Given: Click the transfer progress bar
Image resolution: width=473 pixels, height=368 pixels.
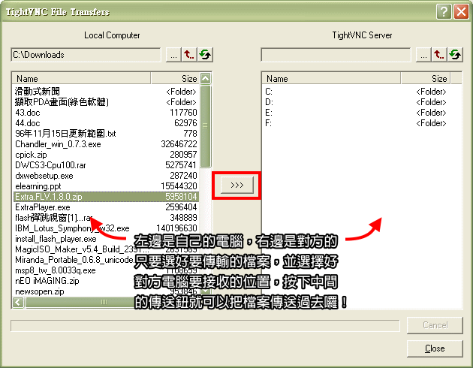Looking at the screenshot, I should tap(205, 326).
